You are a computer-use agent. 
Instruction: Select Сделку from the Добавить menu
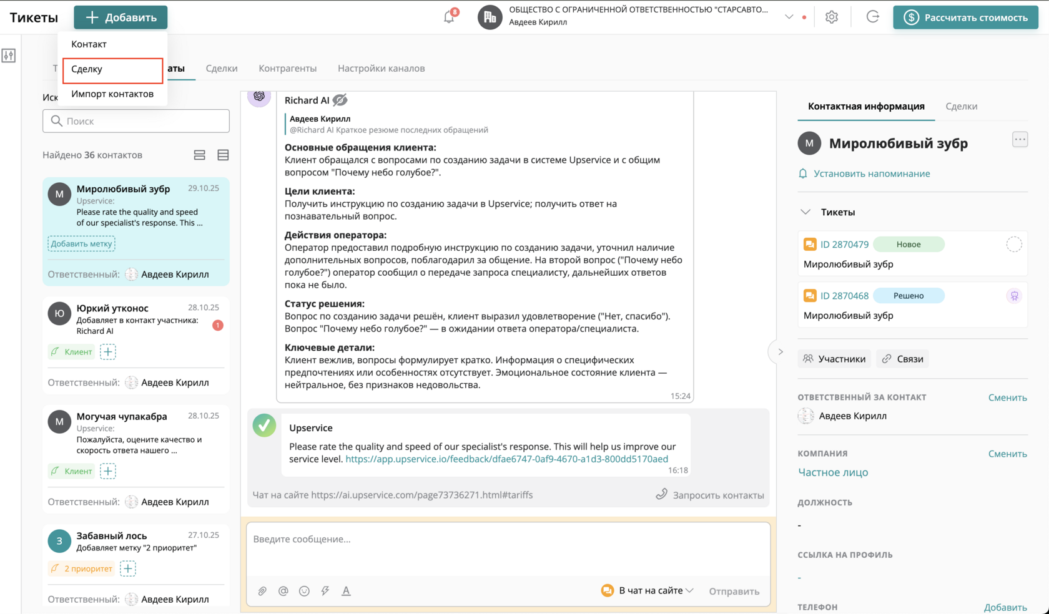point(112,70)
